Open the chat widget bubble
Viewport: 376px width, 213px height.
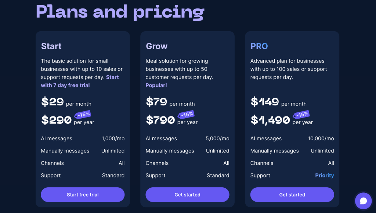363,201
